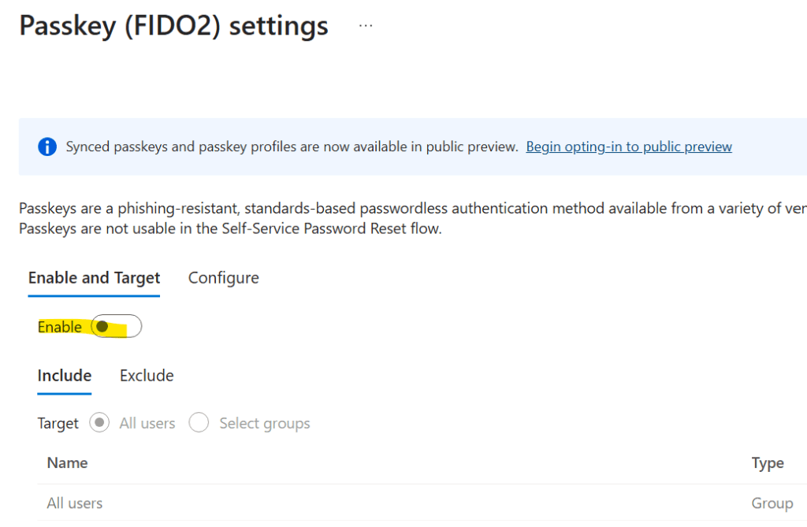This screenshot has height=527, width=807.
Task: Select the All users radio button
Action: [99, 423]
